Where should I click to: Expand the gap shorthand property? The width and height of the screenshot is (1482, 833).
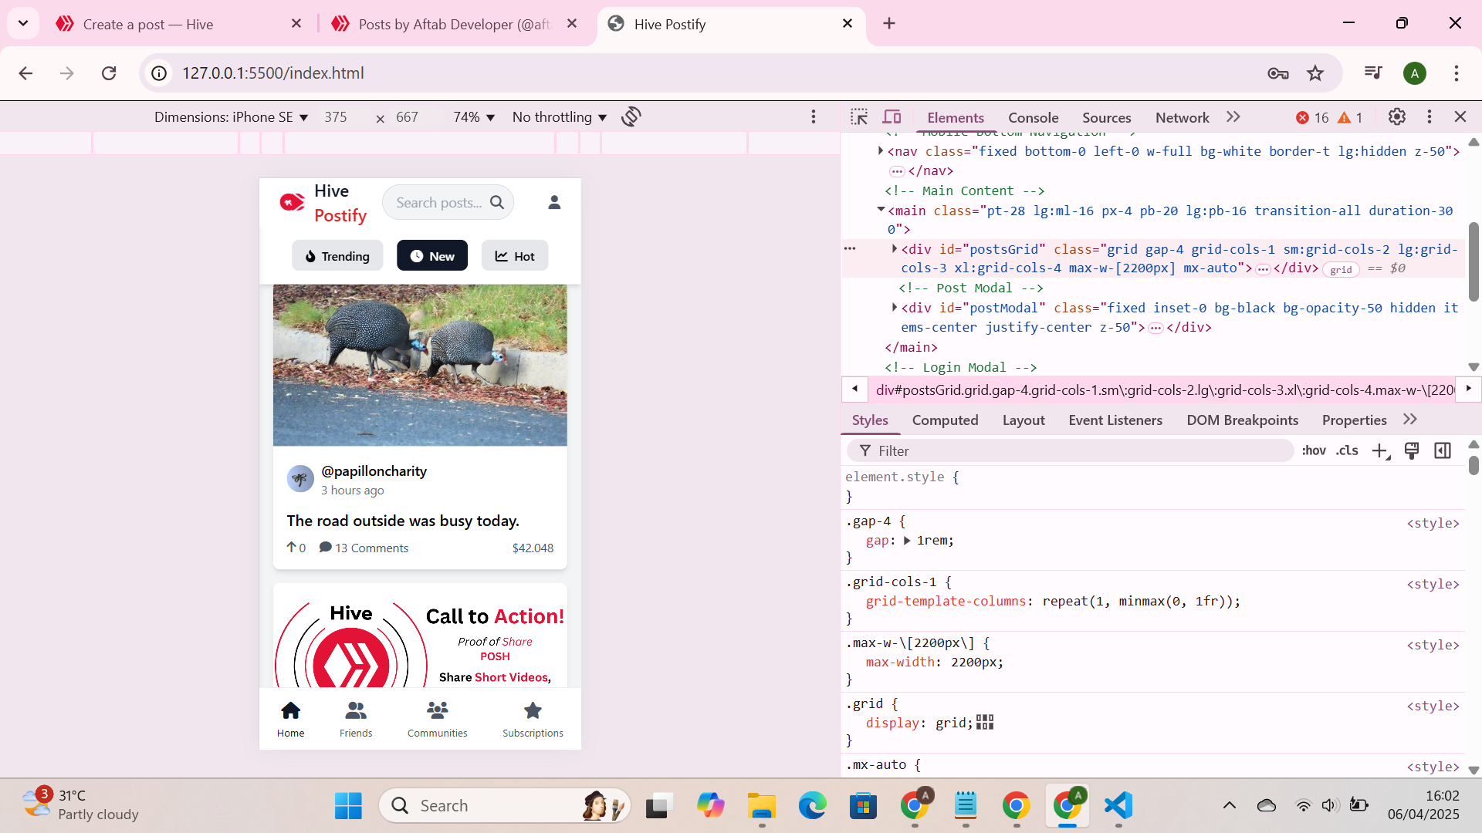907,541
